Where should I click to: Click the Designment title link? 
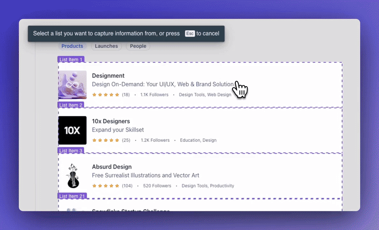pos(108,76)
